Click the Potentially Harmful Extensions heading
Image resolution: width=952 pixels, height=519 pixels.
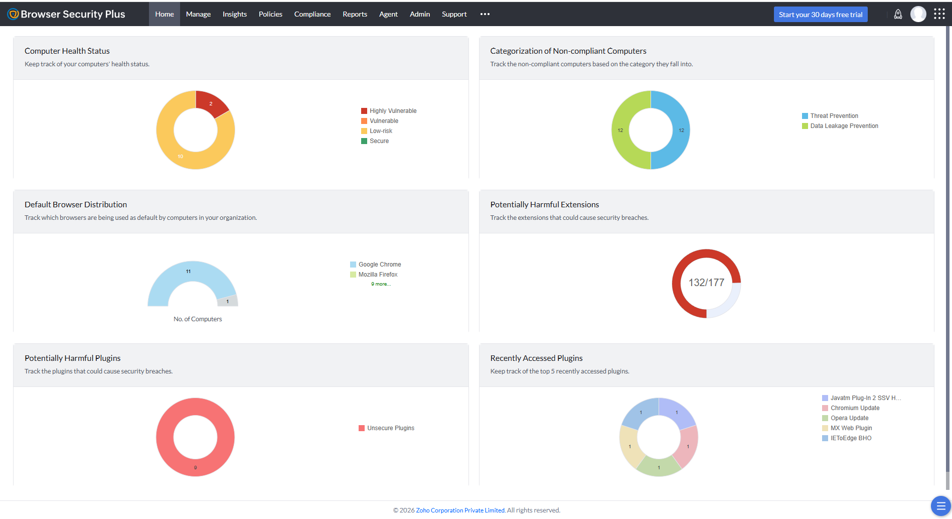(545, 204)
